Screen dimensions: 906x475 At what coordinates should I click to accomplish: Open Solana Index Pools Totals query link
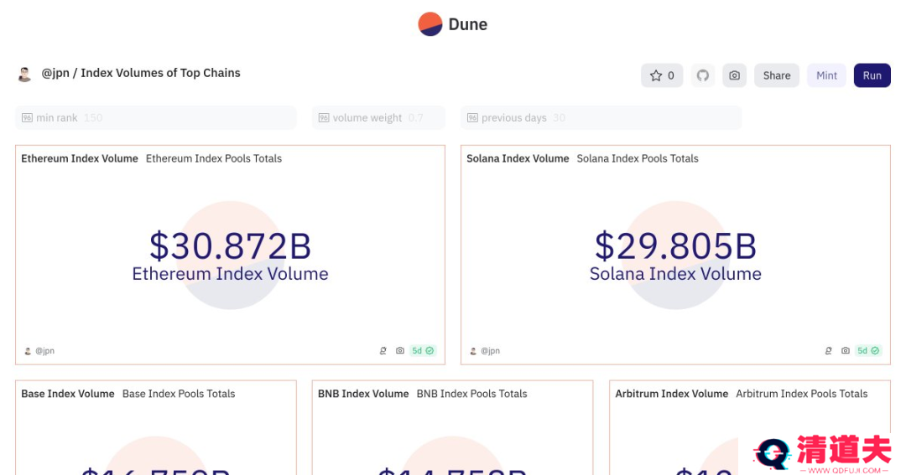pos(638,158)
